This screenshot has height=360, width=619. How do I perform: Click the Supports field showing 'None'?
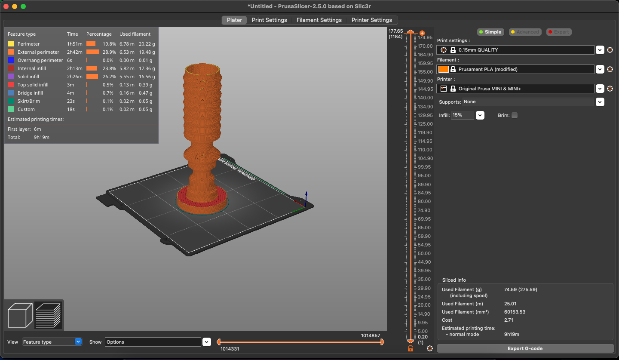point(528,102)
